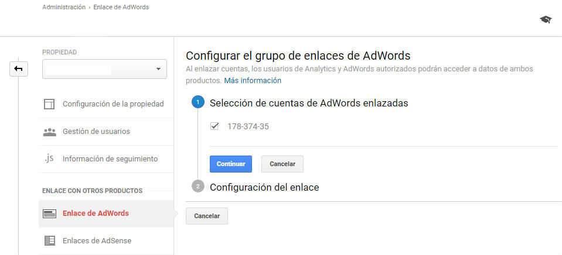Click the PROPIEDAD label

pos(60,52)
